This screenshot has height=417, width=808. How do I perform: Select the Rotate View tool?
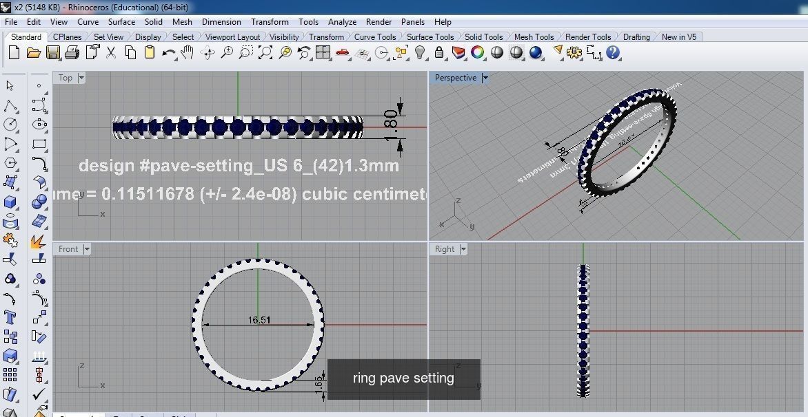[208, 52]
